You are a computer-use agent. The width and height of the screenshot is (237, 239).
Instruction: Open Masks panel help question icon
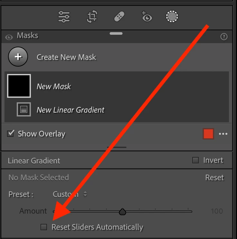224,37
